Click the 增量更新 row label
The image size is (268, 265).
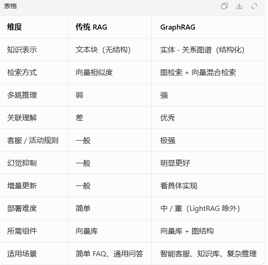click(22, 186)
